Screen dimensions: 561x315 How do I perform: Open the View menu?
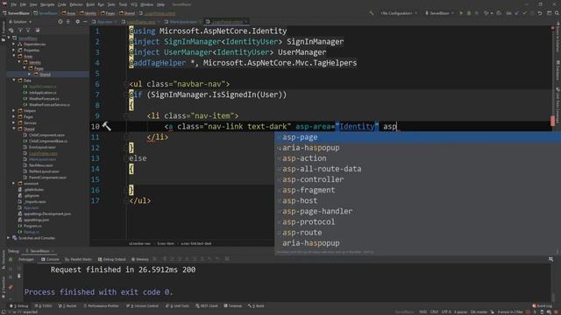tap(33, 4)
